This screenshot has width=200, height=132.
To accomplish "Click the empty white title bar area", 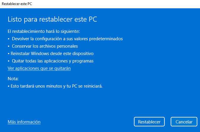I will 119,4.
